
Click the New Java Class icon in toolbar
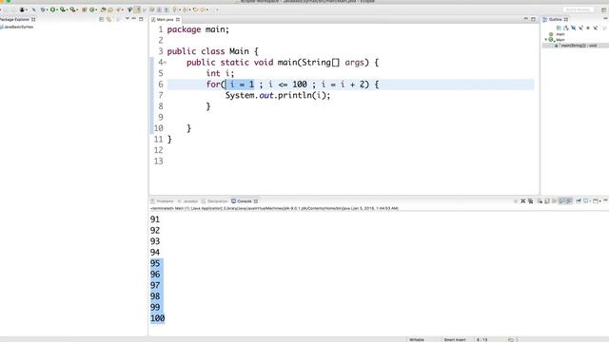click(x=91, y=9)
